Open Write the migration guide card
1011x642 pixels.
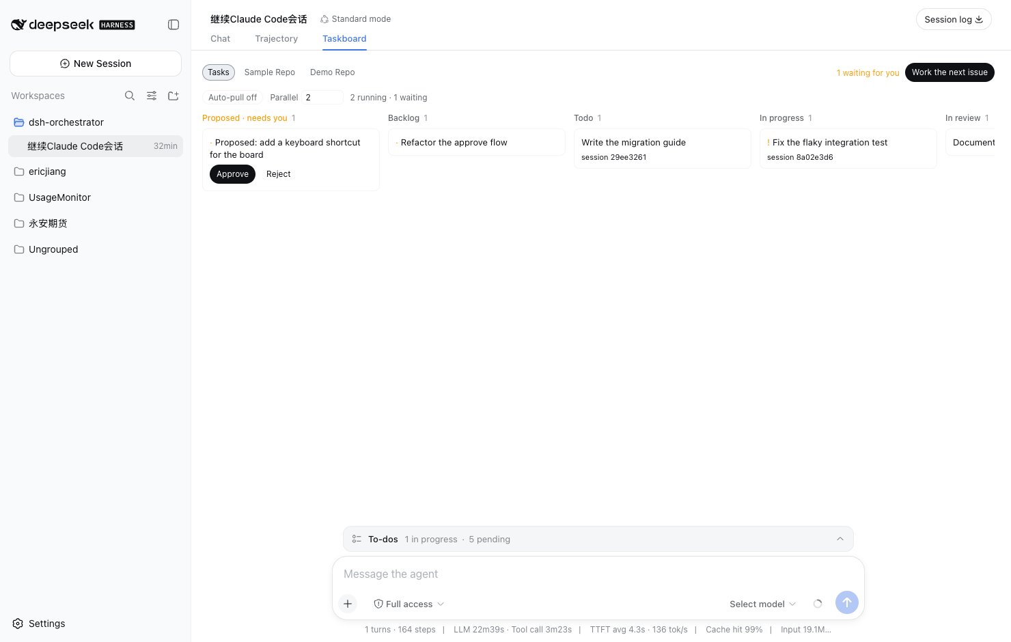[x=663, y=149]
